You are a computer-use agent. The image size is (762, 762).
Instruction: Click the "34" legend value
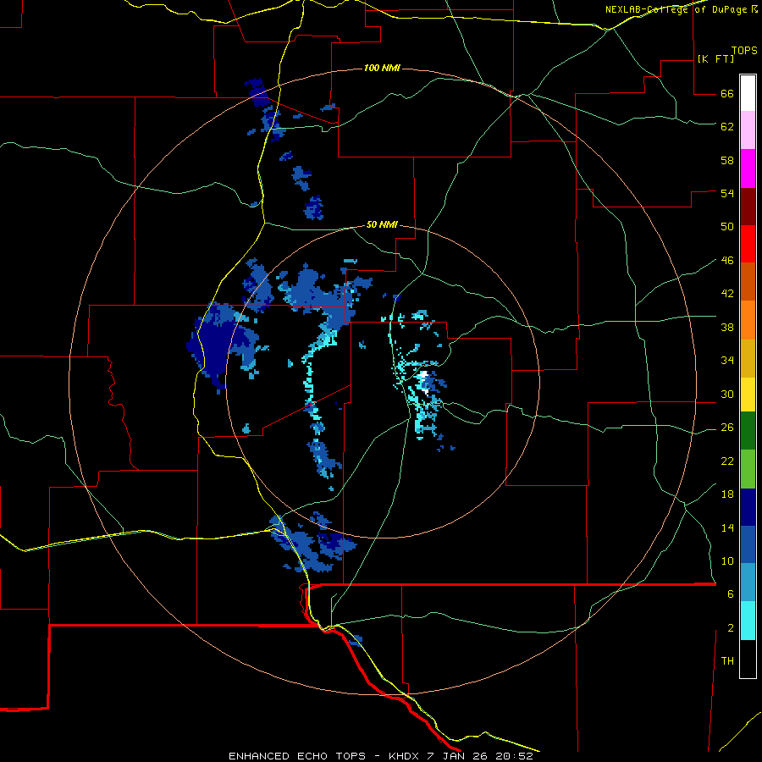point(727,361)
